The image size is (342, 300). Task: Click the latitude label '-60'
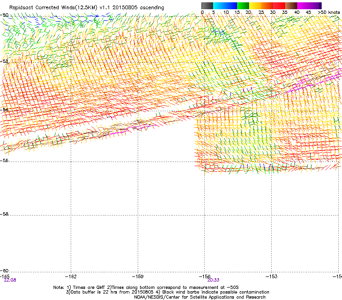4,271
